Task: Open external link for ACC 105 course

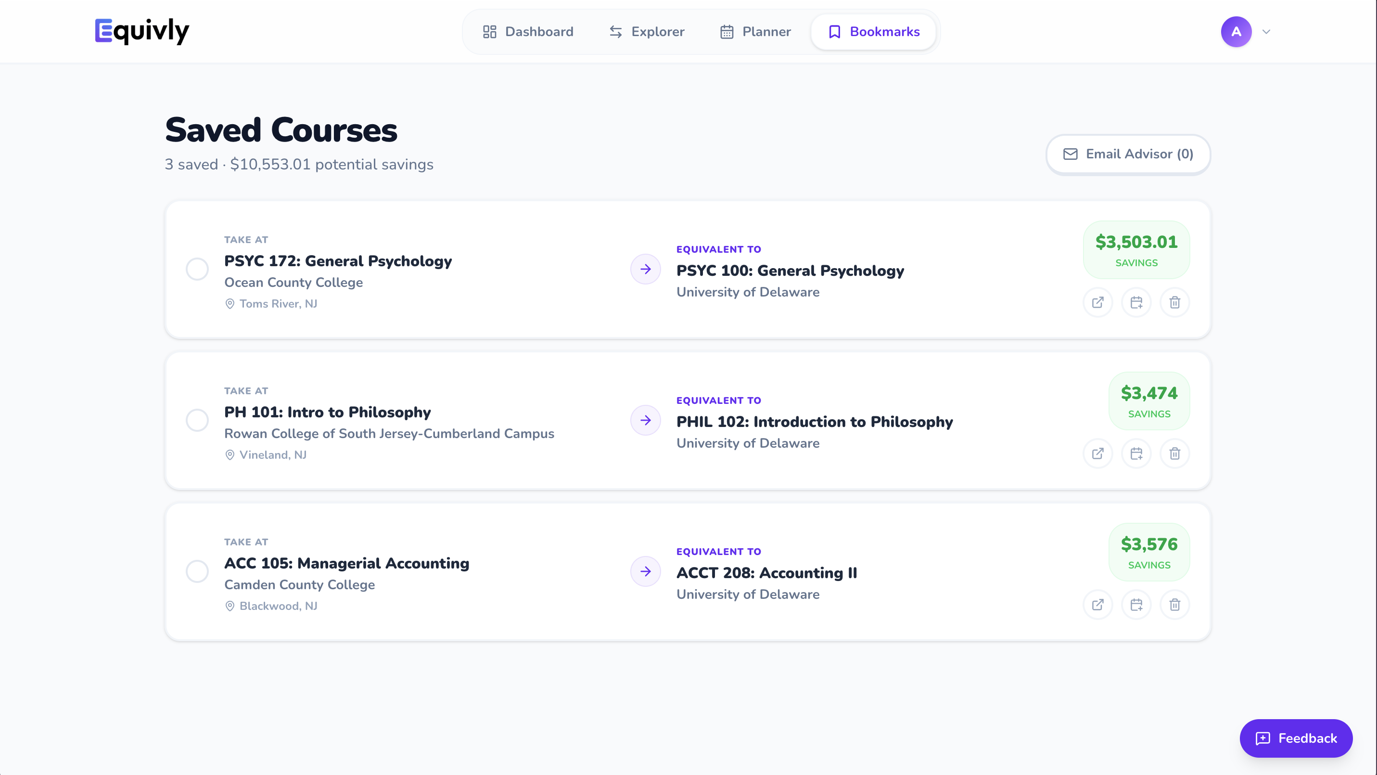Action: tap(1098, 605)
